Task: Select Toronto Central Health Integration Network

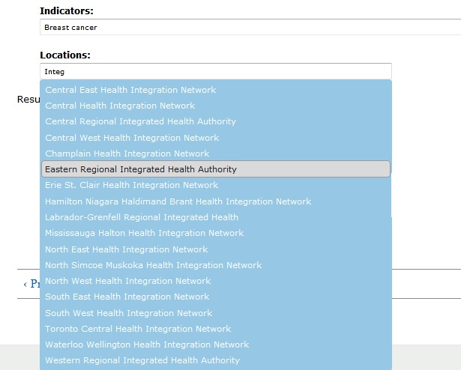Action: click(x=138, y=329)
